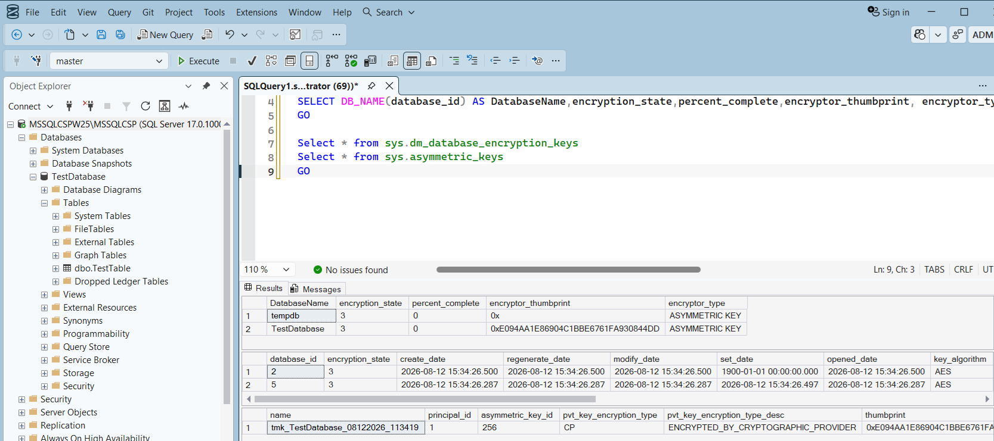Image resolution: width=994 pixels, height=441 pixels.
Task: Open the Extensions menu
Action: click(256, 12)
